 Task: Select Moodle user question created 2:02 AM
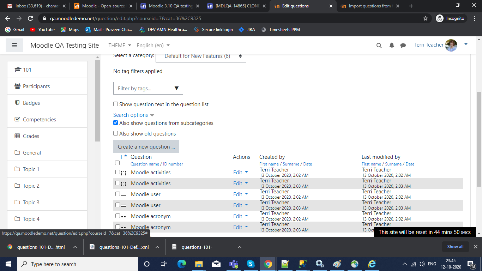pyautogui.click(x=118, y=194)
